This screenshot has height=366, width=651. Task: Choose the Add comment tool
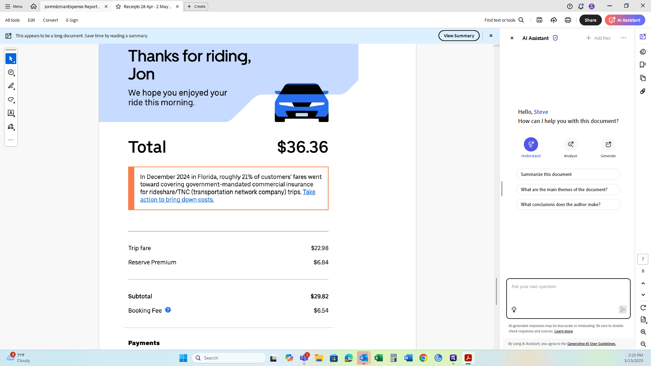point(11,73)
